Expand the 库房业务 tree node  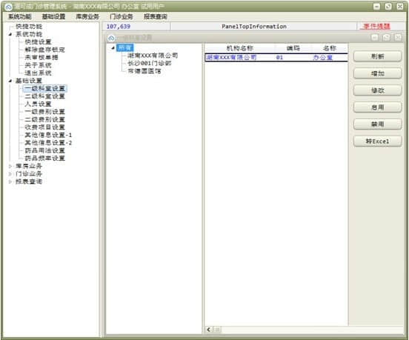pos(10,166)
